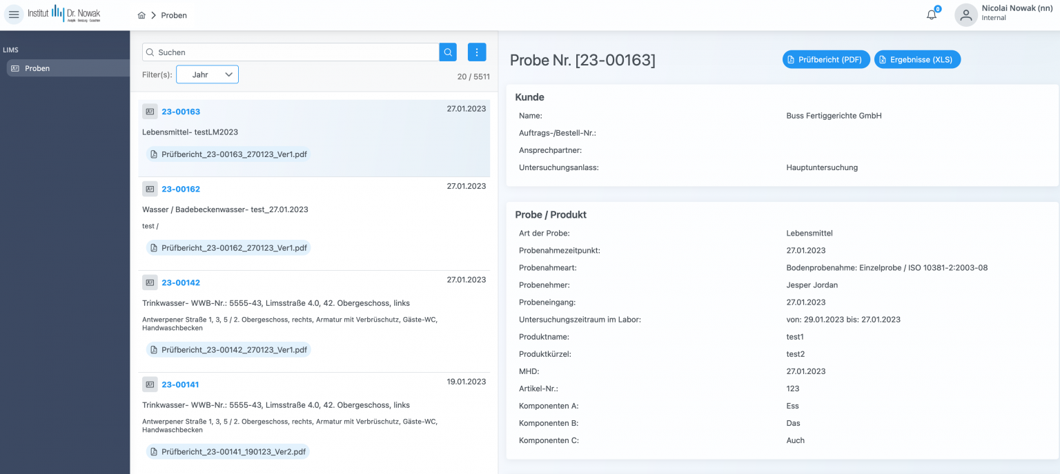Click the Kunde section heading
The image size is (1060, 474).
(x=529, y=97)
